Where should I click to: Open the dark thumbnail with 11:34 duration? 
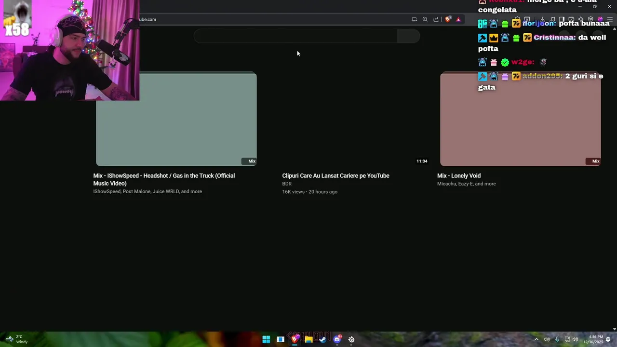[349, 119]
